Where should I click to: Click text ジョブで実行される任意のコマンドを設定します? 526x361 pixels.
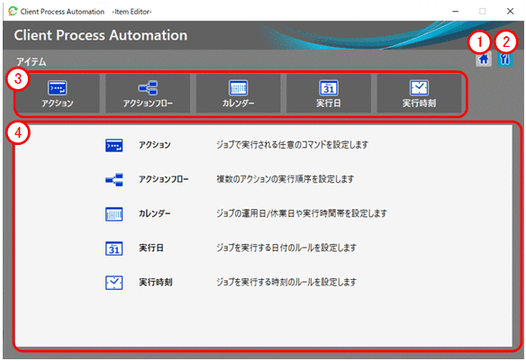pyautogui.click(x=292, y=145)
